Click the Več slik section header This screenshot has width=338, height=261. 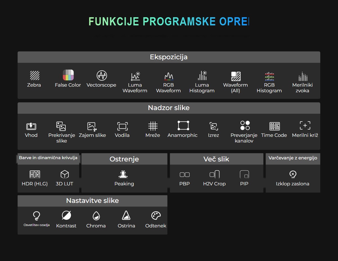(216, 159)
